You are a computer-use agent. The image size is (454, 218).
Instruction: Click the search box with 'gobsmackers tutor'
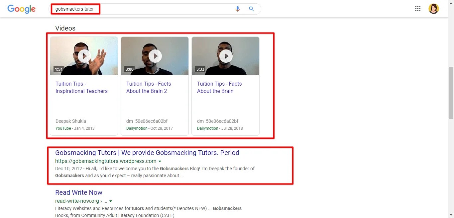point(155,9)
